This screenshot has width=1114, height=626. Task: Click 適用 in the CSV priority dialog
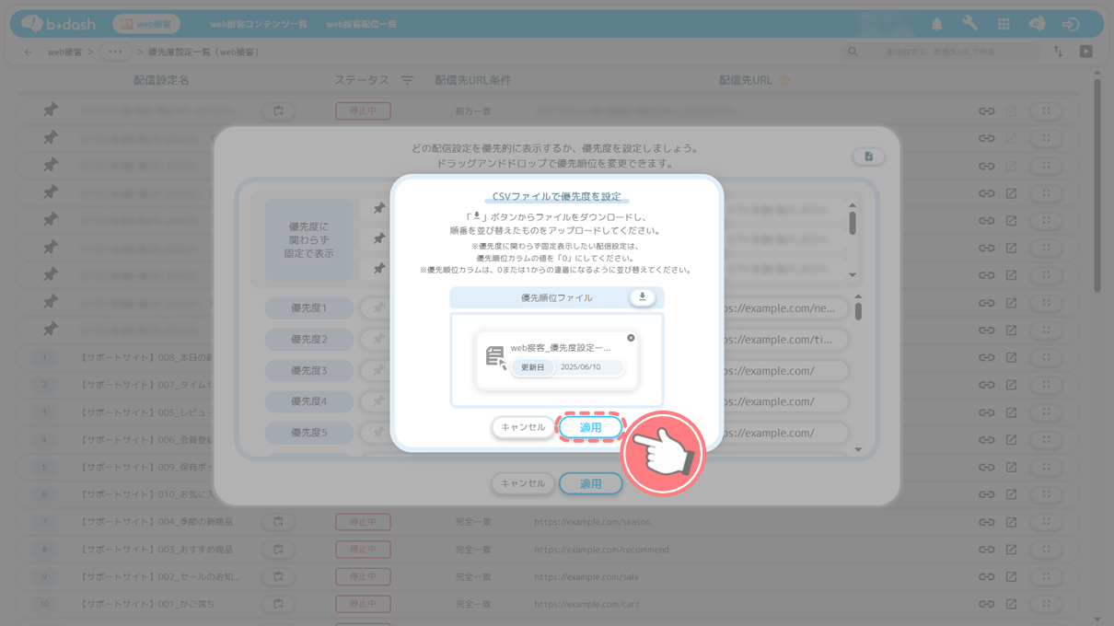[590, 428]
